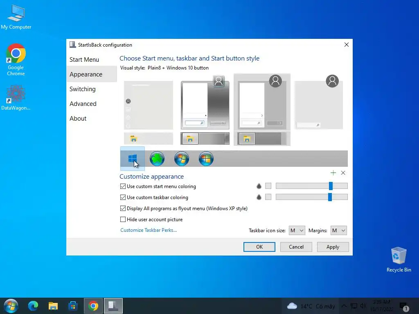The image size is (419, 314).
Task: Open Microsoft Store from the taskbar
Action: 73,306
